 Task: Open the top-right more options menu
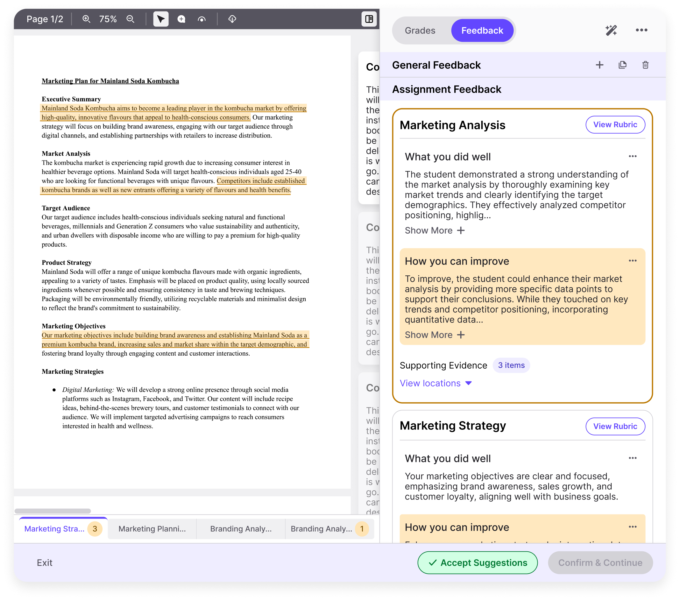tap(641, 30)
